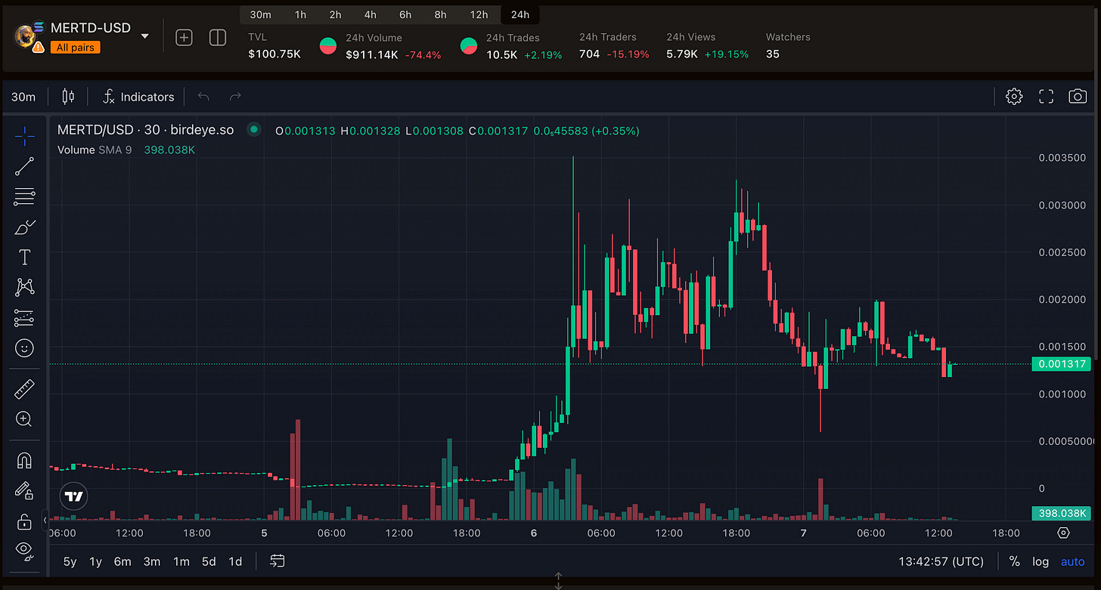
Task: Select the 1h stats timeframe tab
Action: coord(301,14)
